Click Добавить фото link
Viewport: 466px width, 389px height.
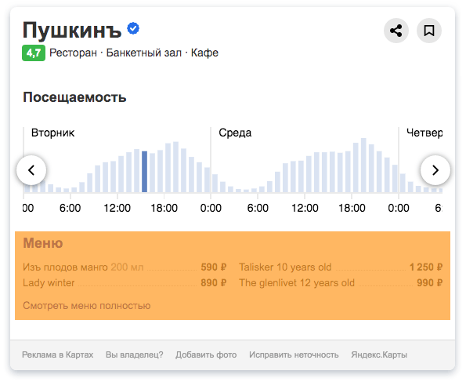tap(206, 354)
